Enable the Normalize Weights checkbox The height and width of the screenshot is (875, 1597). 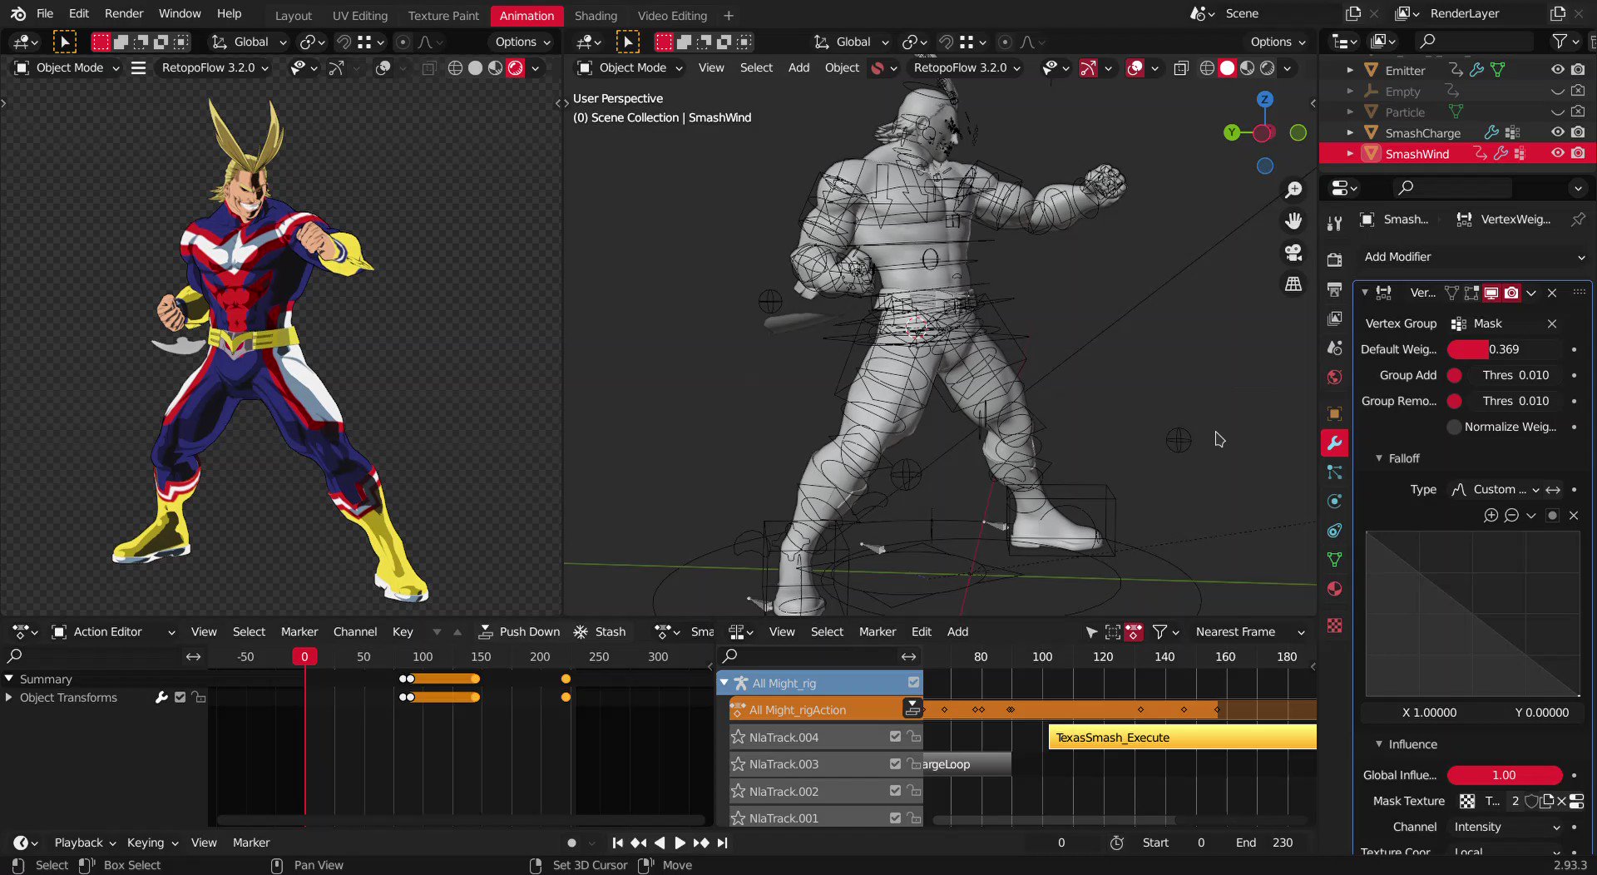coord(1454,427)
